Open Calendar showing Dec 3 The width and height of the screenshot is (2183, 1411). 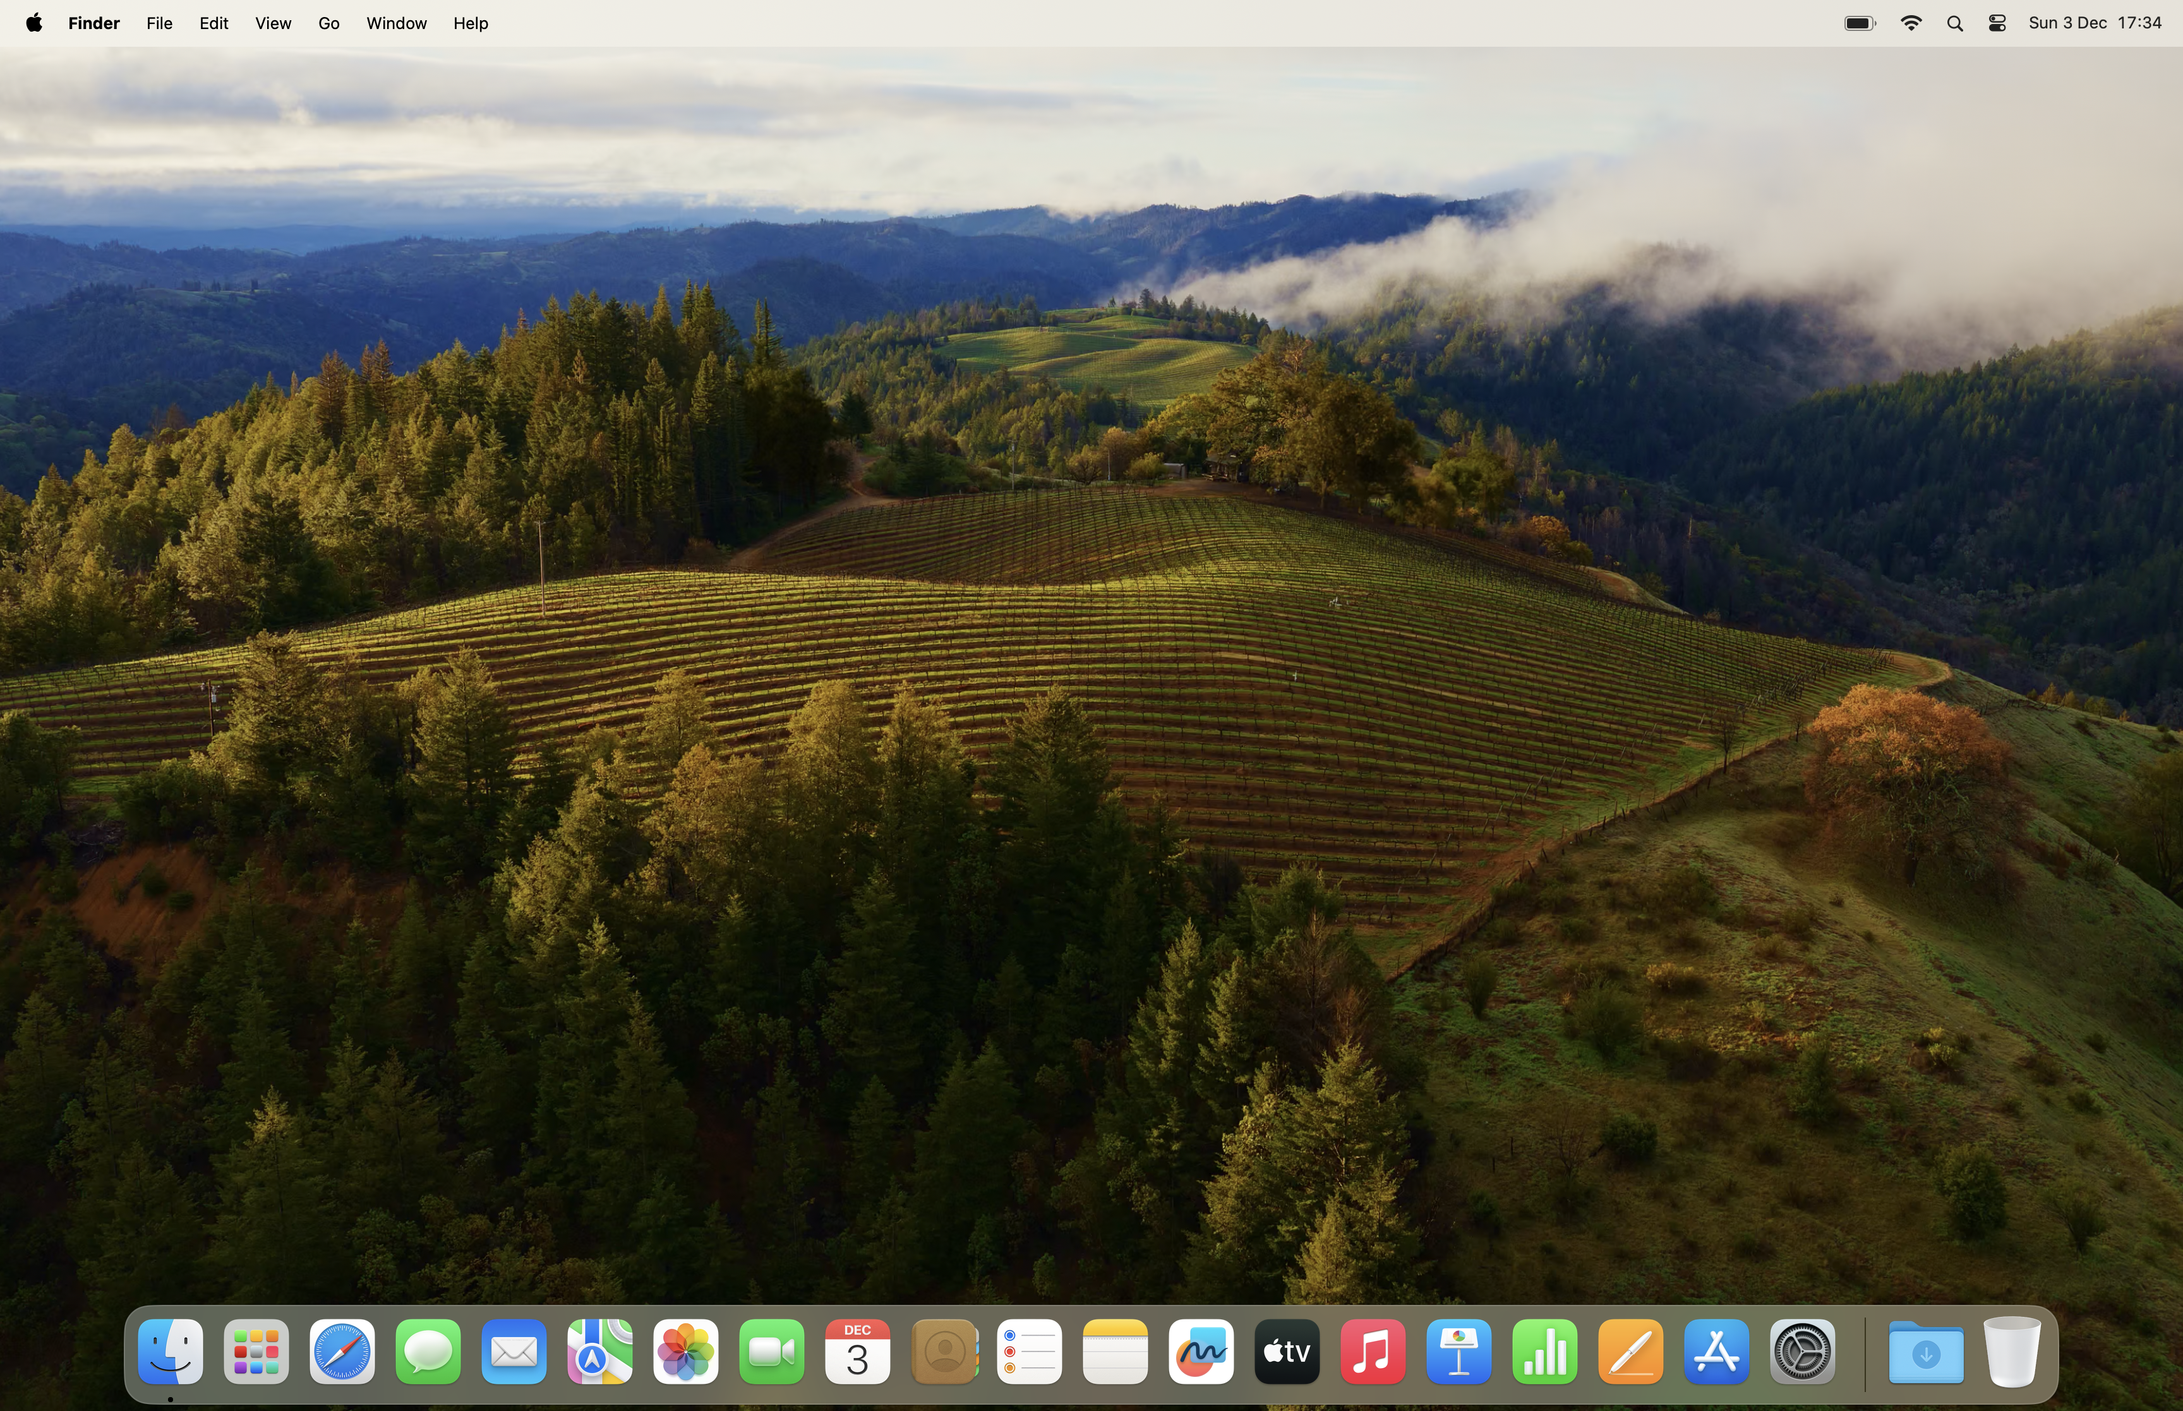pos(857,1352)
